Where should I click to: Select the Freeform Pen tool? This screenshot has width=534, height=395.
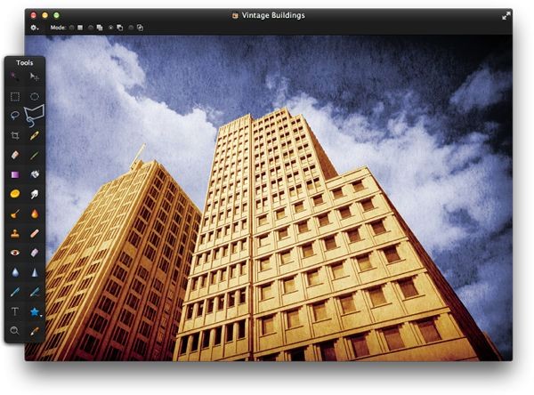click(x=35, y=292)
